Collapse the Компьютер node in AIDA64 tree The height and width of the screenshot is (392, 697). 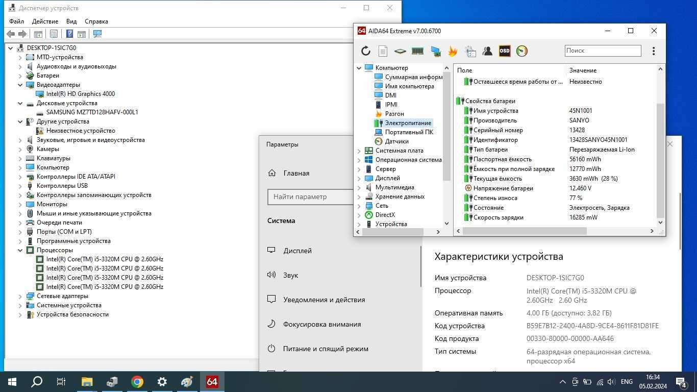click(359, 68)
